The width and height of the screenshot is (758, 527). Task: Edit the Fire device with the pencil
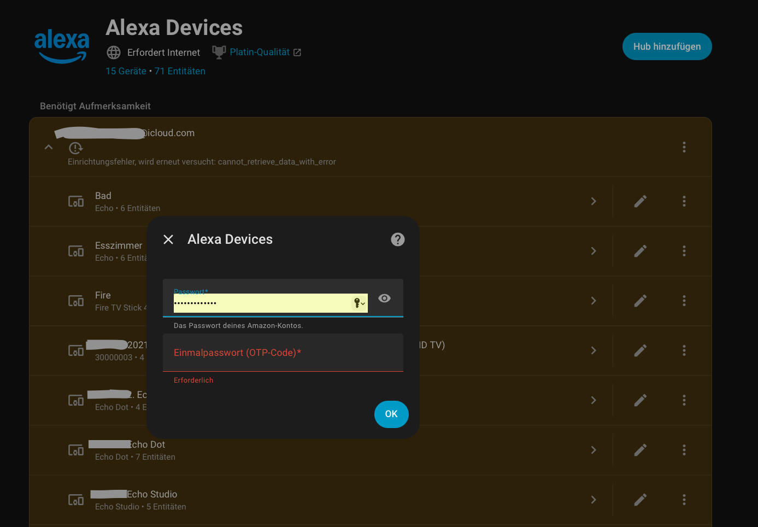[x=641, y=301]
